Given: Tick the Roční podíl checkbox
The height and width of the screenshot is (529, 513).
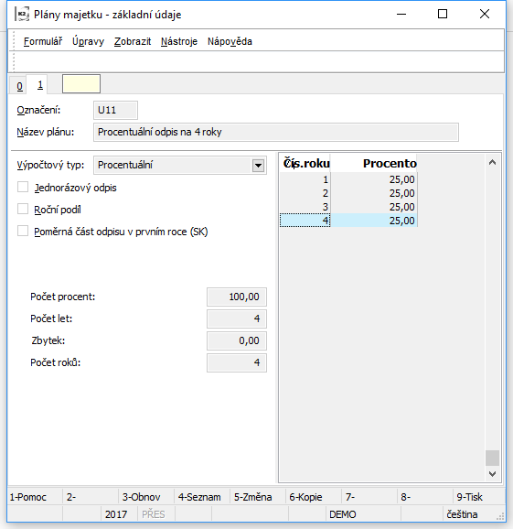Looking at the screenshot, I should (x=23, y=209).
